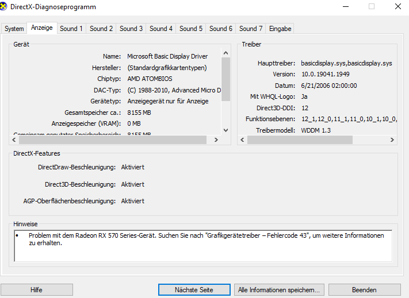The height and width of the screenshot is (298, 409).
Task: Switch to the System tab
Action: [14, 29]
